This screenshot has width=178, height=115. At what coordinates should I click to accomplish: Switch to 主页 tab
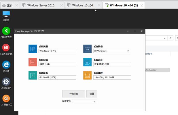(10, 5)
